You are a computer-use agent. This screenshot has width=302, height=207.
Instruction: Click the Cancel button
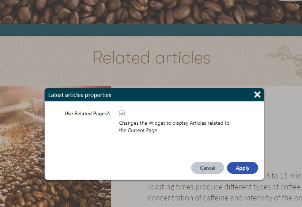pyautogui.click(x=208, y=168)
